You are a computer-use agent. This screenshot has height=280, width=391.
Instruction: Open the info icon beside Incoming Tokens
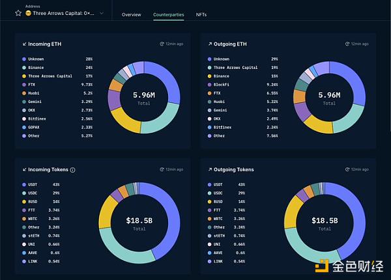click(x=72, y=170)
